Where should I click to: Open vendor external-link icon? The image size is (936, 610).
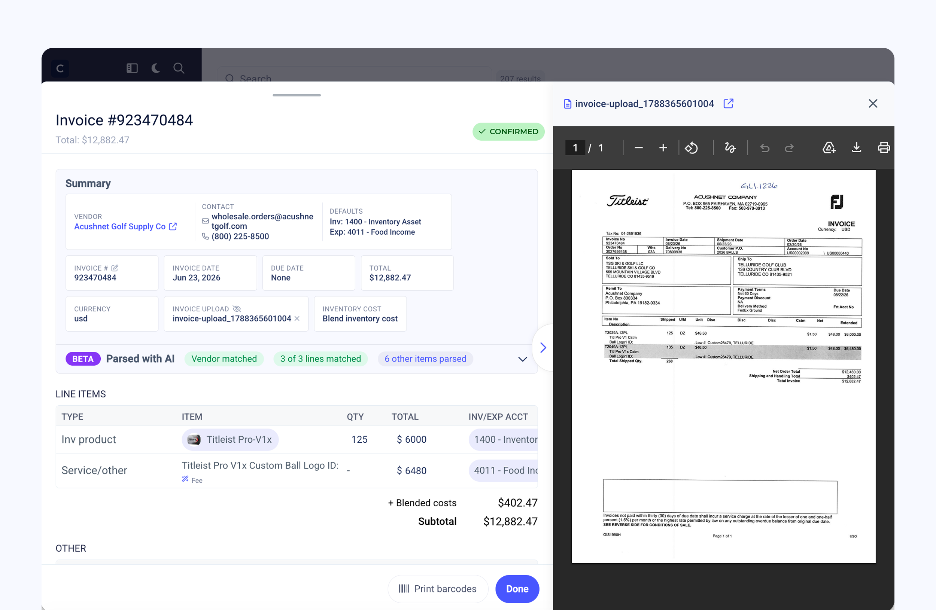click(x=173, y=226)
